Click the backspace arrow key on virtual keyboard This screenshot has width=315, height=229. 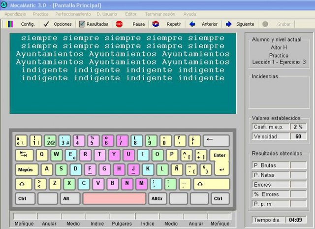(216, 140)
